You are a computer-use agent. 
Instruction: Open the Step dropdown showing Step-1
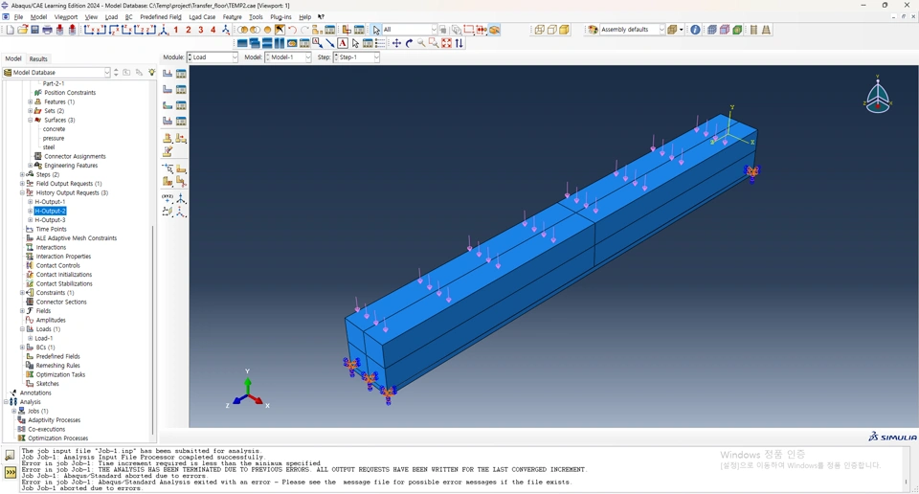point(356,57)
